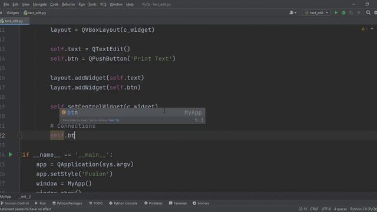377x212 pixels.
Task: Click on 'self.bt' code on line 22
Action: pos(62,135)
